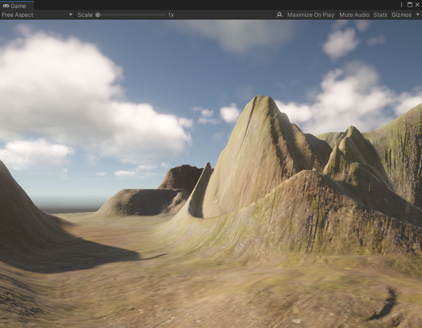Click the Maximize On Play button
The width and height of the screenshot is (422, 328).
coord(310,14)
